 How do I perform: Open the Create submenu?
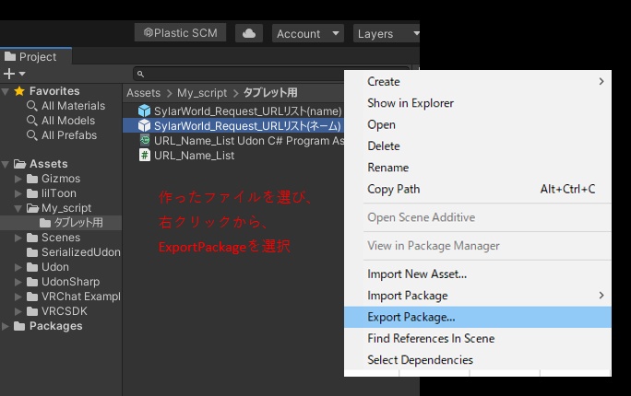point(478,82)
